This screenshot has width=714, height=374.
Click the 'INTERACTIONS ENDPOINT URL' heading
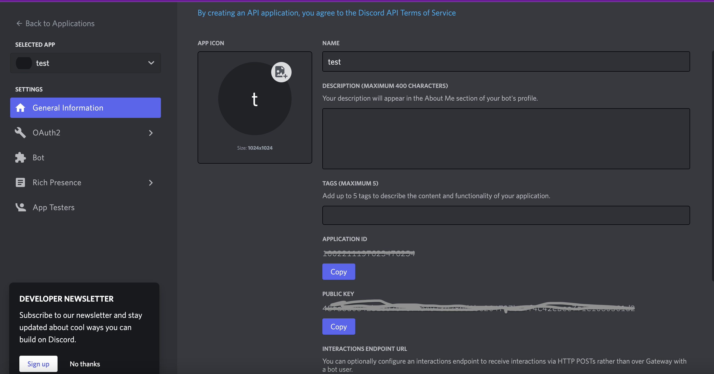(x=364, y=349)
